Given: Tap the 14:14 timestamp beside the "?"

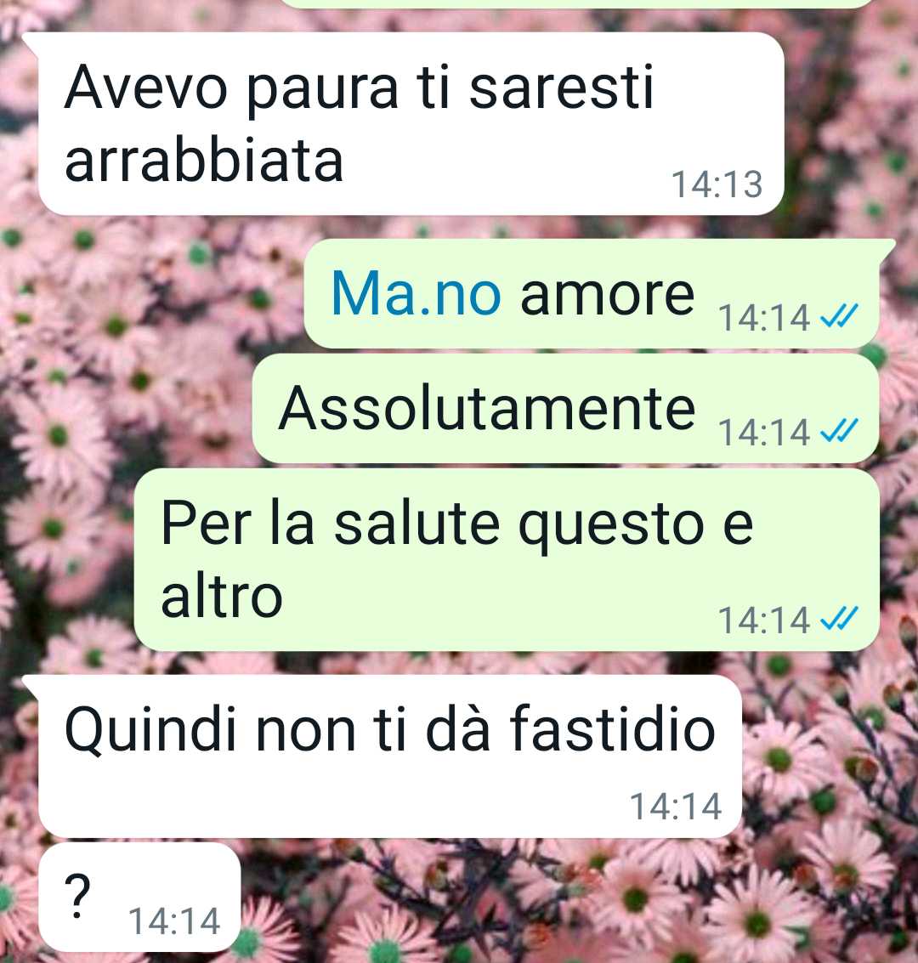Looking at the screenshot, I should point(173,921).
